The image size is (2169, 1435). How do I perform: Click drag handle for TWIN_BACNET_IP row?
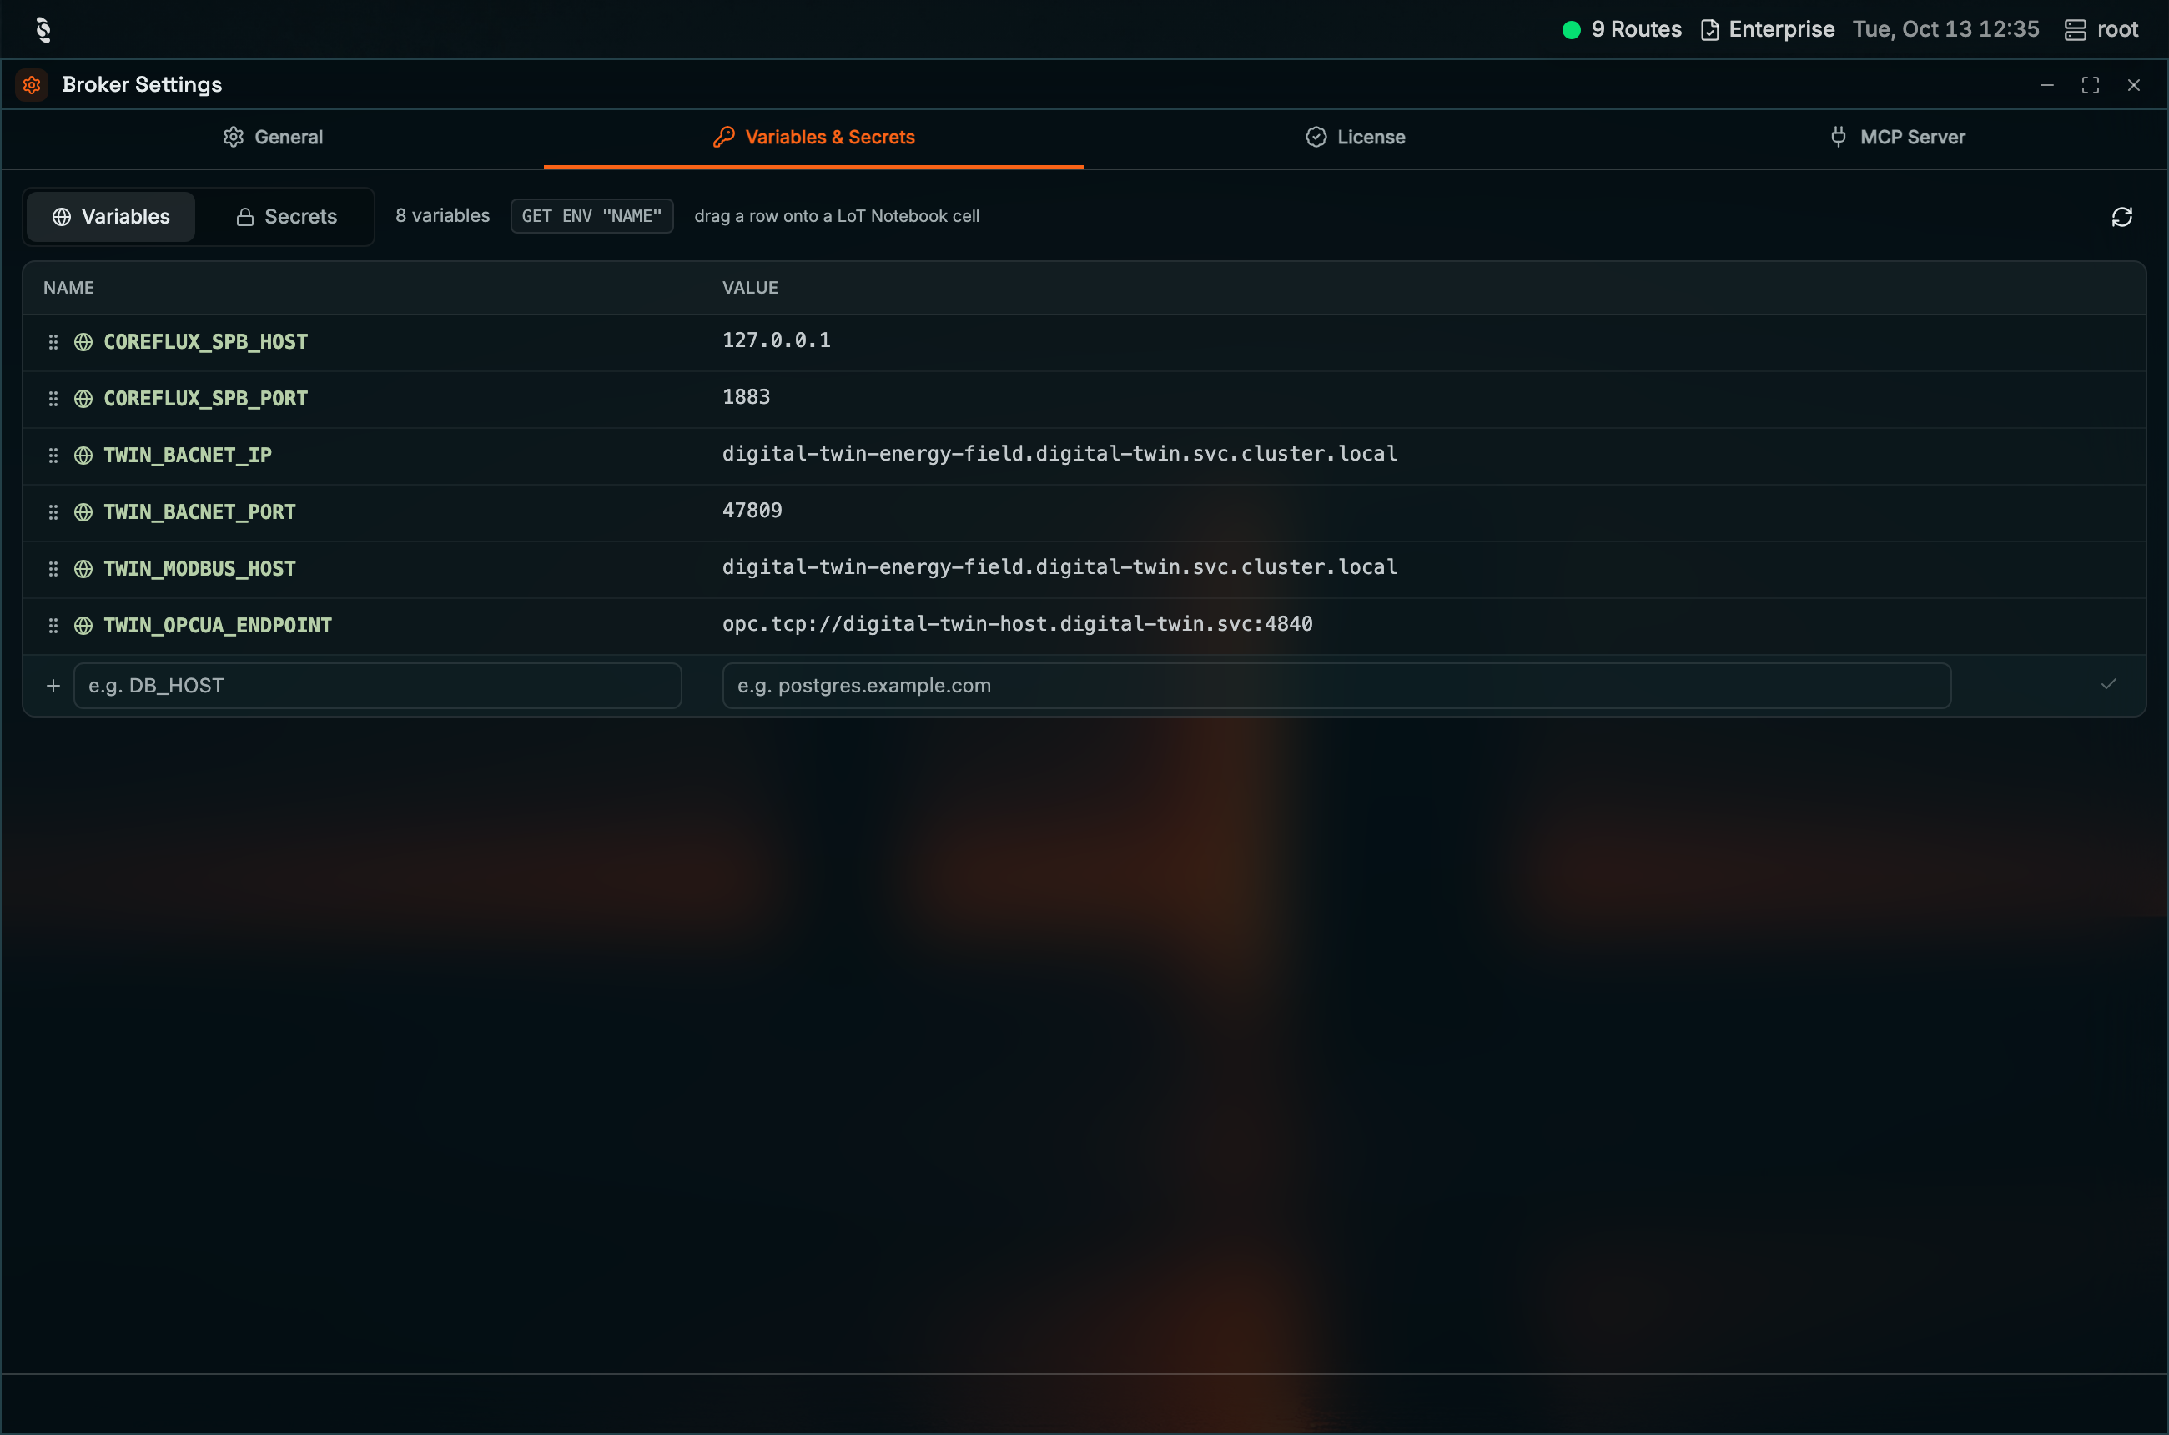tap(53, 456)
